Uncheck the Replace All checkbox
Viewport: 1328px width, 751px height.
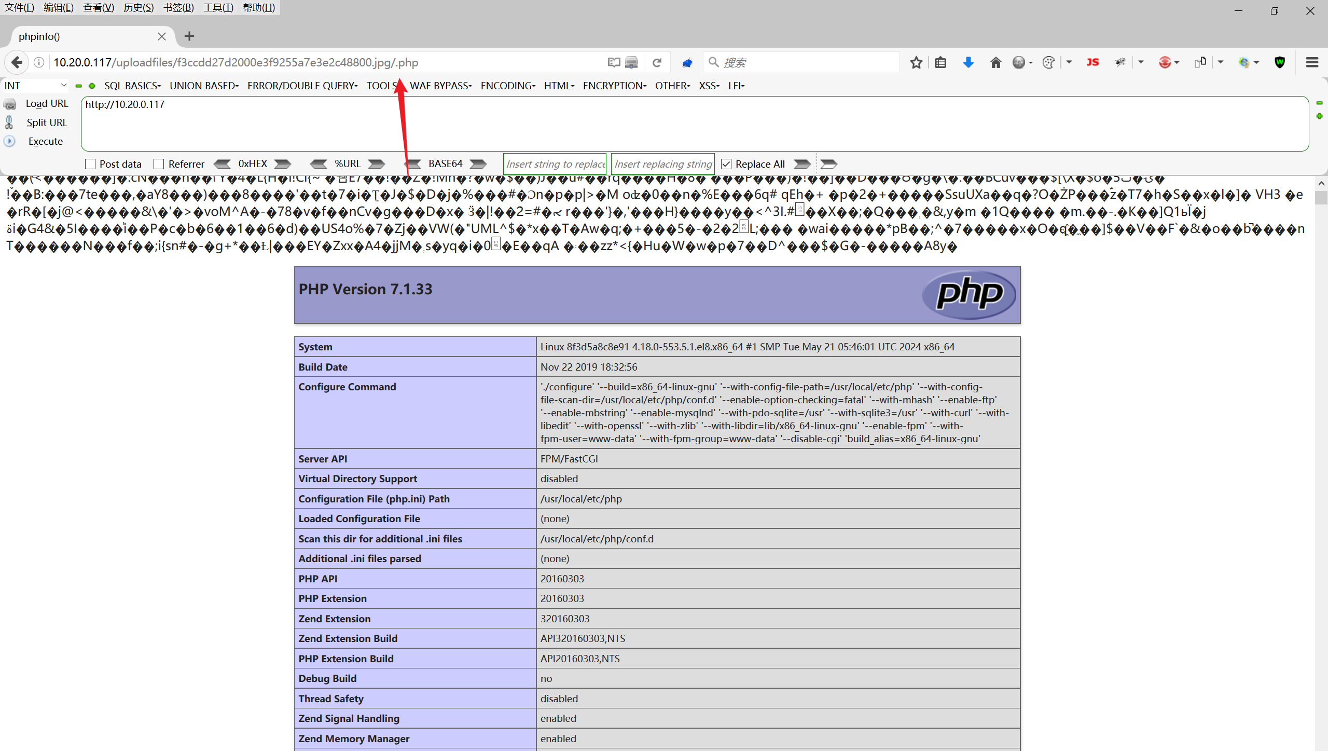726,164
